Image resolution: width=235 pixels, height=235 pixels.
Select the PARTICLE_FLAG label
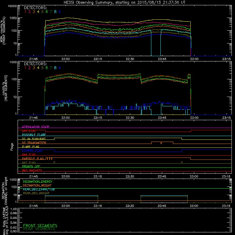(x=33, y=158)
